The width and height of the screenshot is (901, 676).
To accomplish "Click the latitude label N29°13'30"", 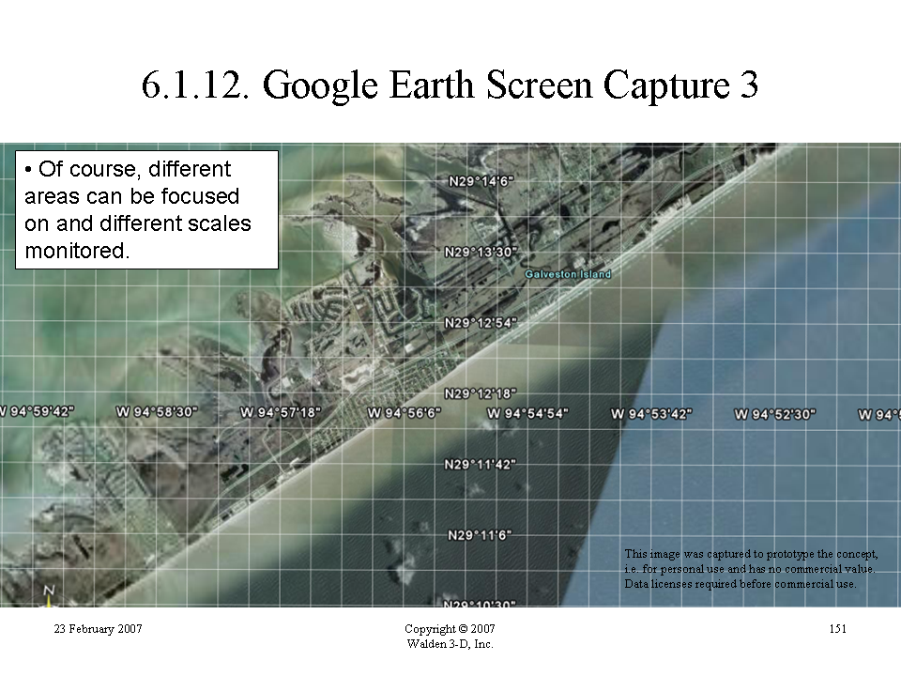I will 481,253.
